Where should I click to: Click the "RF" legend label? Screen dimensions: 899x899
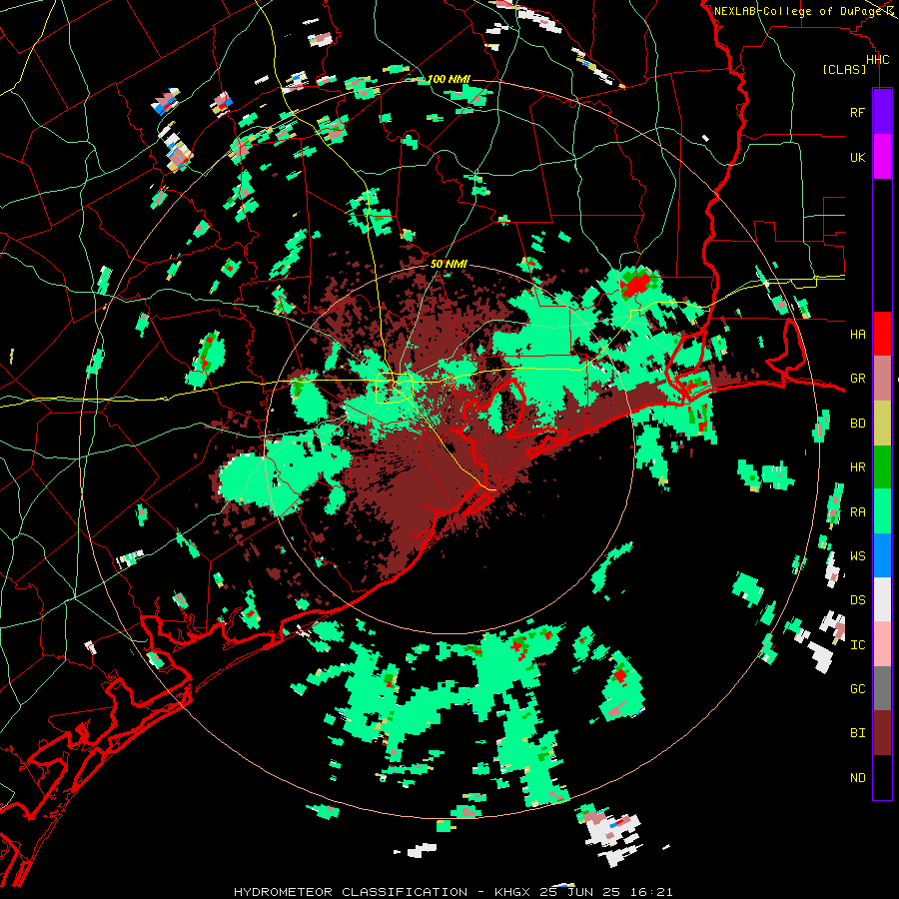857,113
